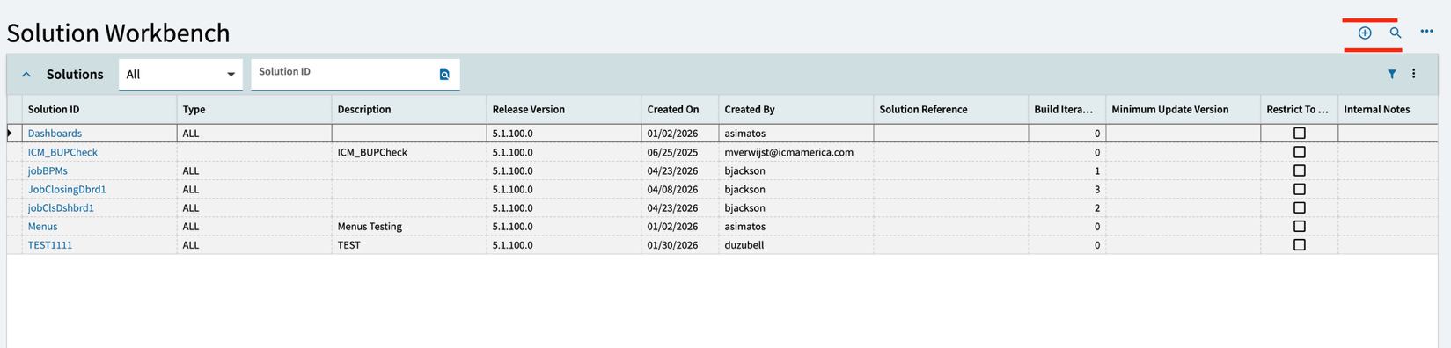The height and width of the screenshot is (348, 1451).
Task: Select the 'TEST' description cell of TEST1111
Action: [409, 244]
